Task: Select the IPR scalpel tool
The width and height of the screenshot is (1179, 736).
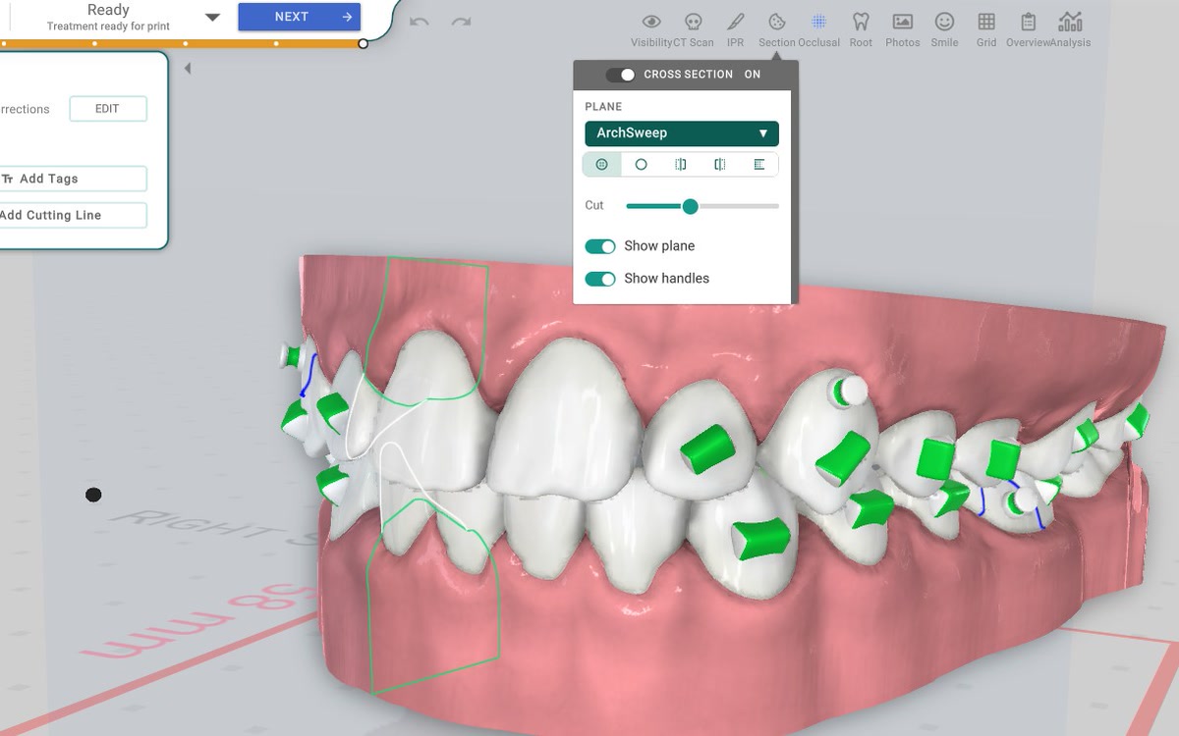Action: [x=735, y=22]
